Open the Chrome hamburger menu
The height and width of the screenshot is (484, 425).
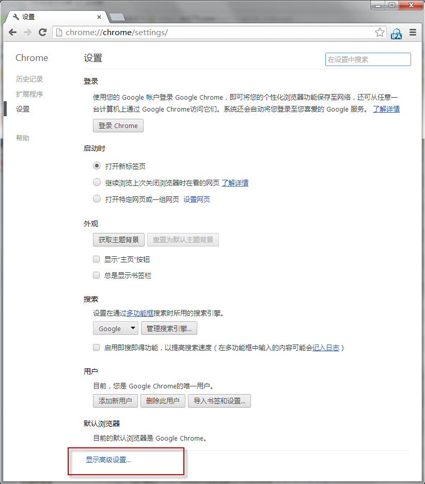pos(413,33)
